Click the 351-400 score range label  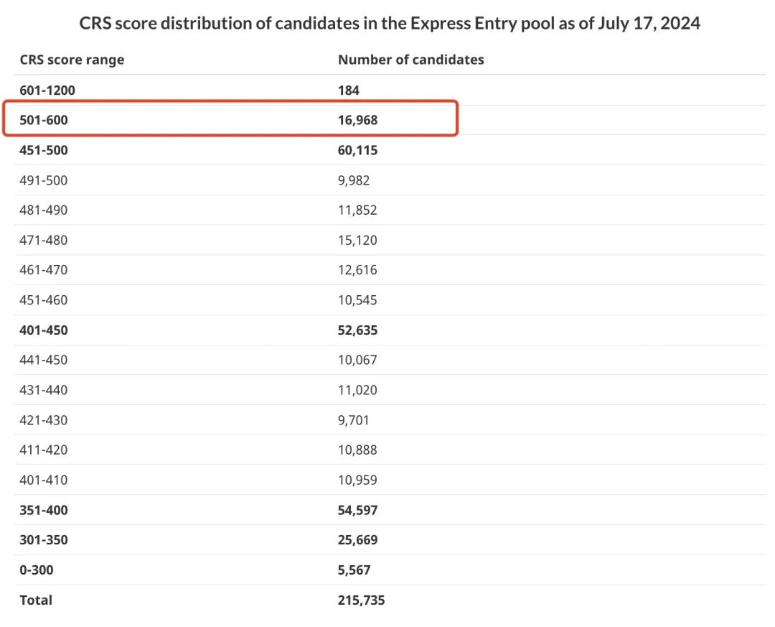44,510
